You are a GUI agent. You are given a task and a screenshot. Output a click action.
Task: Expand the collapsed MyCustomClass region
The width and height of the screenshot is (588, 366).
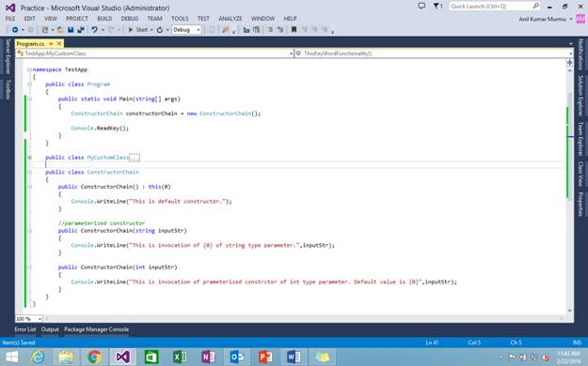click(29, 158)
